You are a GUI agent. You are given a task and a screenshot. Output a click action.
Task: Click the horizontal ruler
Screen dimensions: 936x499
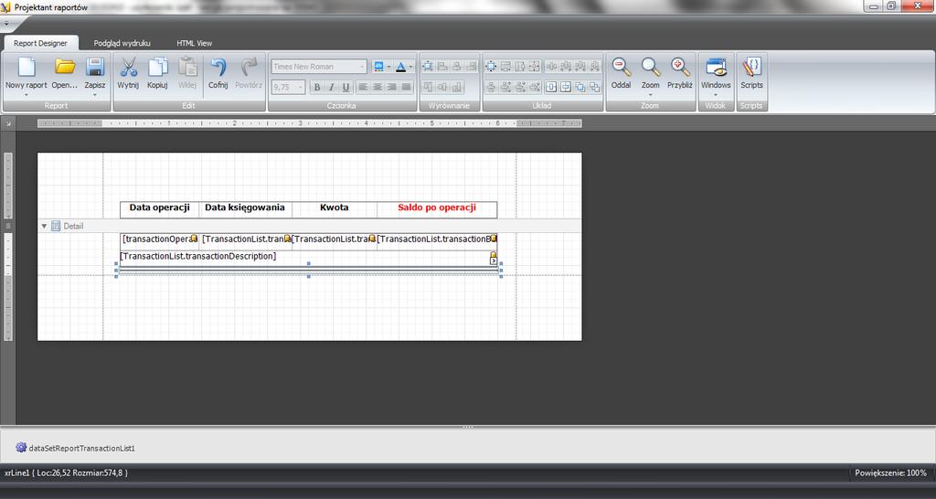[309, 123]
